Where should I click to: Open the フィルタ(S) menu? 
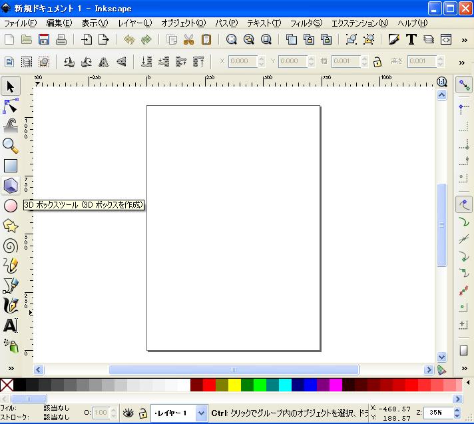click(306, 23)
